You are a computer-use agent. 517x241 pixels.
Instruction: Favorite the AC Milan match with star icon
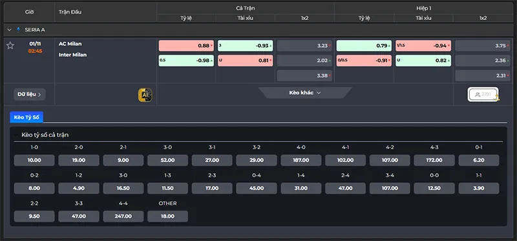10,45
